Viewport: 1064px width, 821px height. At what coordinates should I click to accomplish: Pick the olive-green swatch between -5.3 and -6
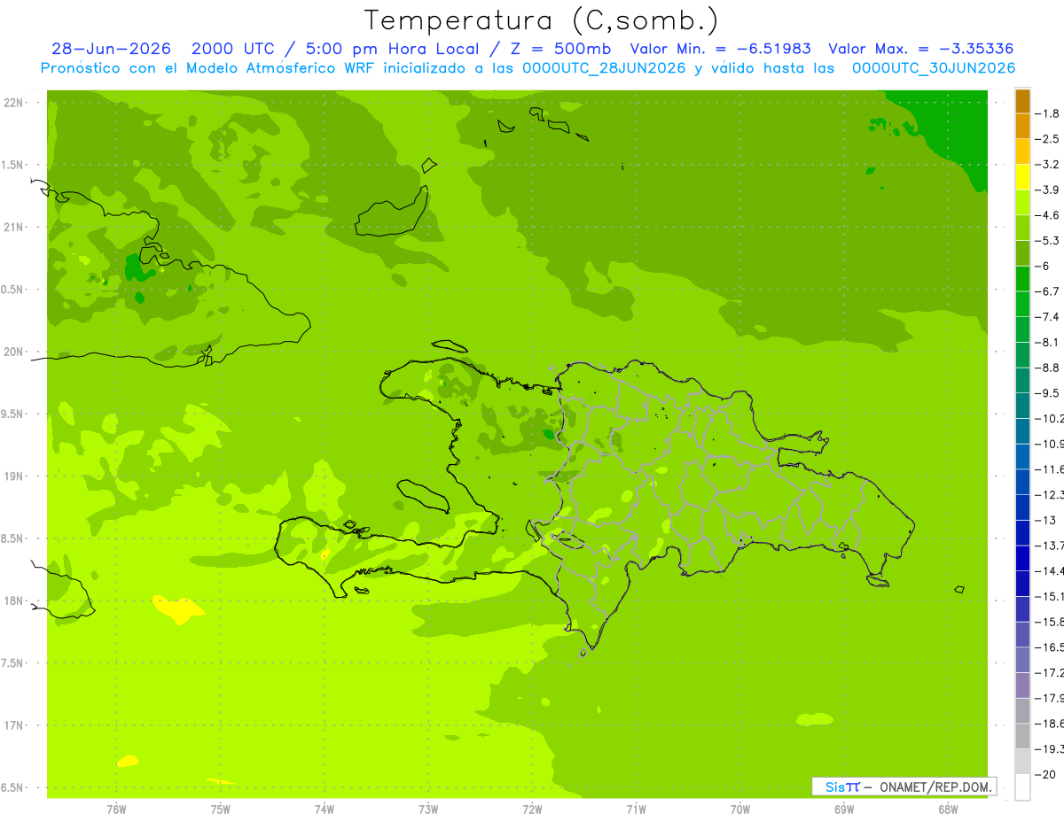coord(1022,253)
